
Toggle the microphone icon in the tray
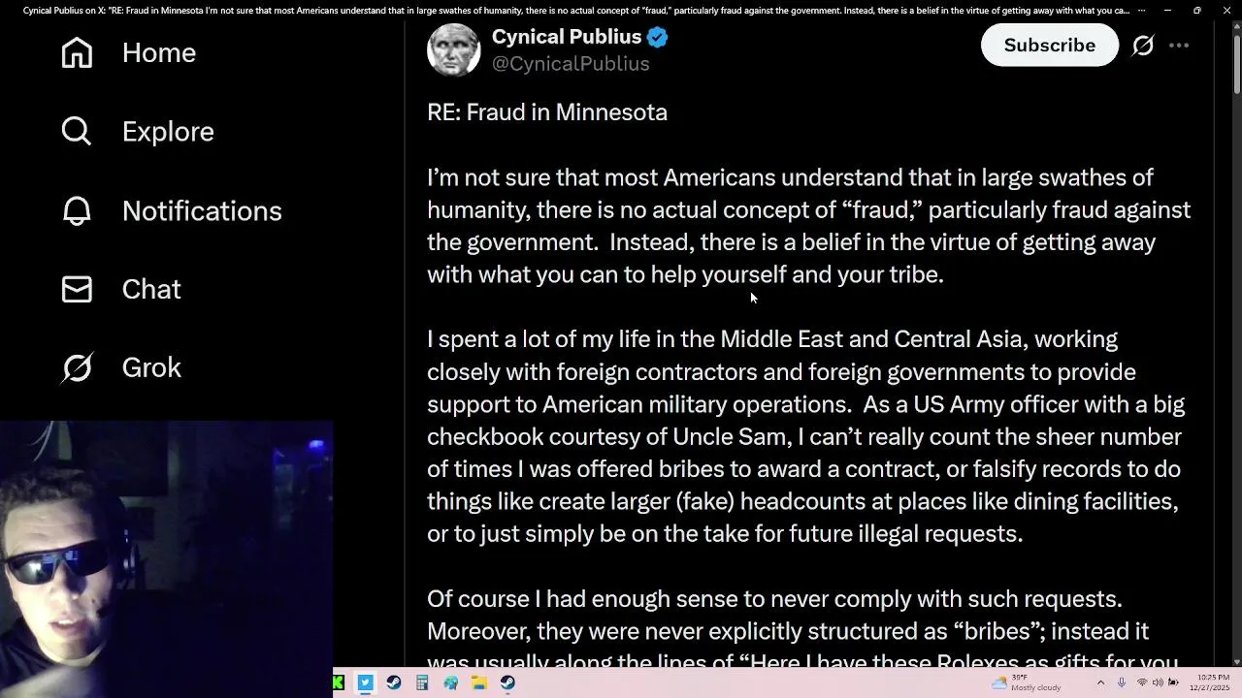coord(1122,682)
